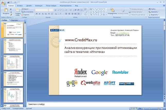Viewport: 166px width, 110px height.
Task: Activate the Format Painter brush icon
Action: (11, 15)
